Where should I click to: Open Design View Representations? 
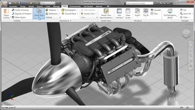click(106, 14)
